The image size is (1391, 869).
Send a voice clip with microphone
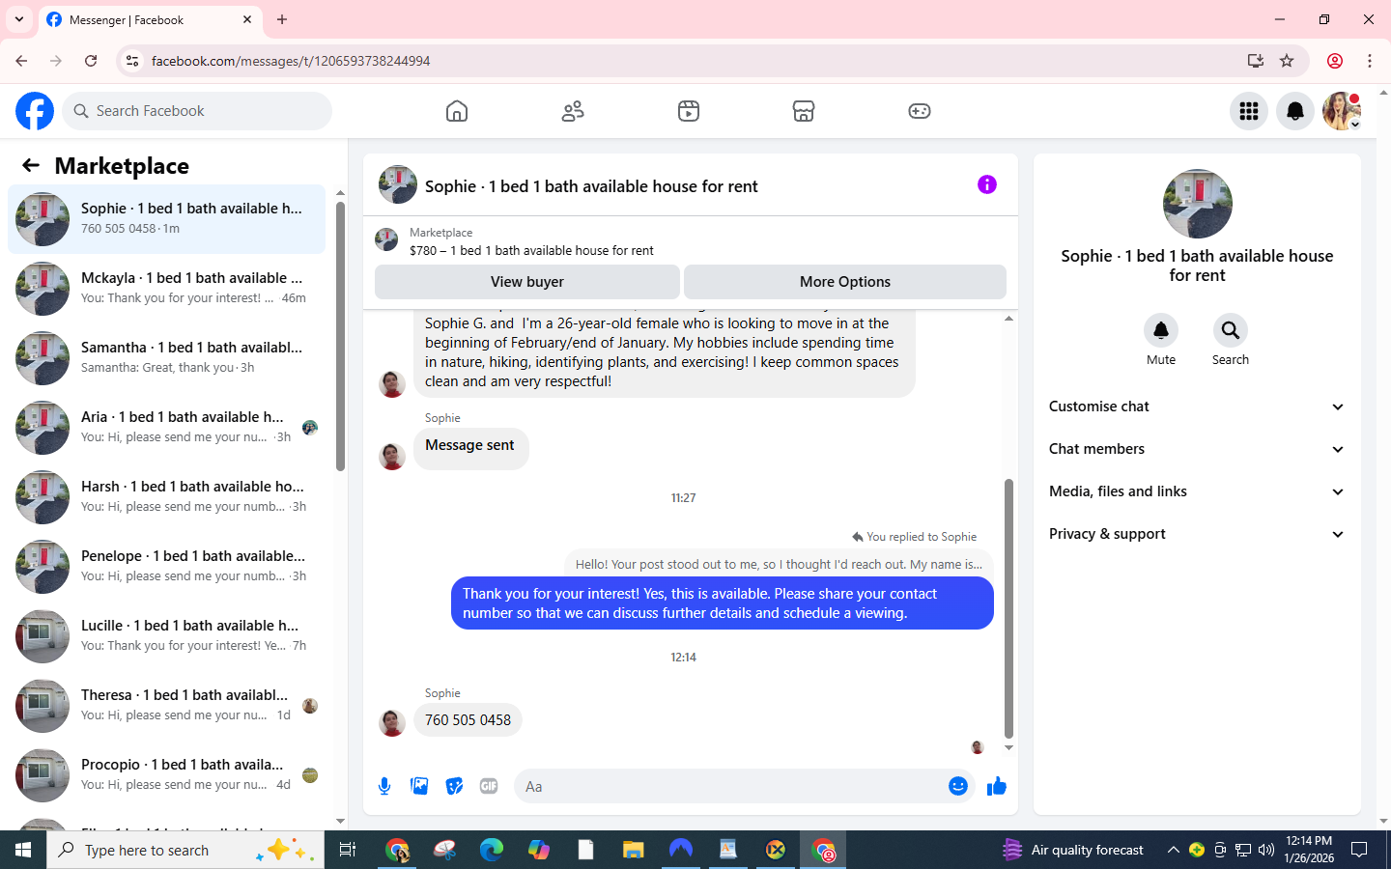384,786
